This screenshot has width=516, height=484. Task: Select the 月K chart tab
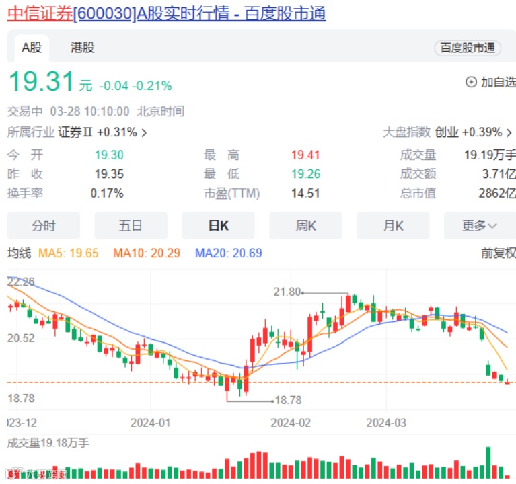pyautogui.click(x=393, y=226)
